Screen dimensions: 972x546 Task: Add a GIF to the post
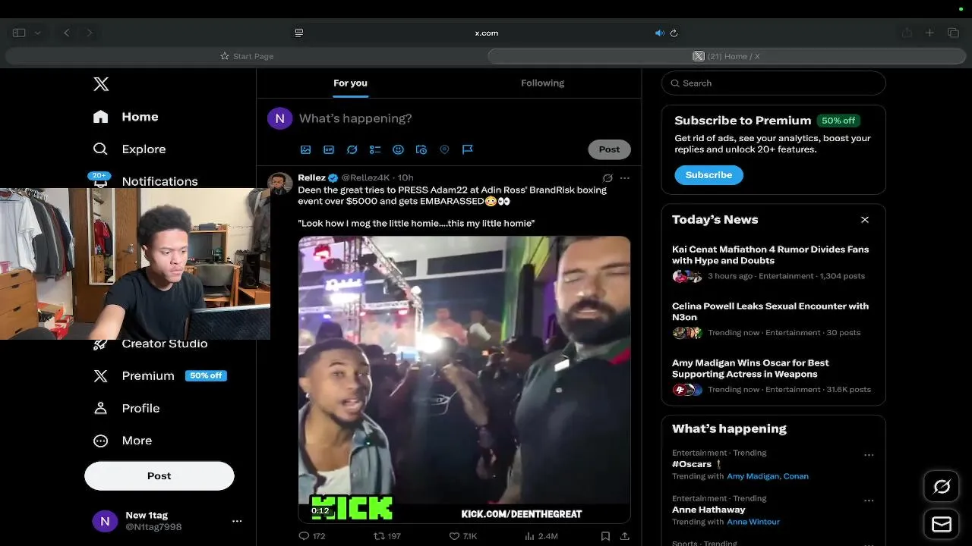coord(329,149)
